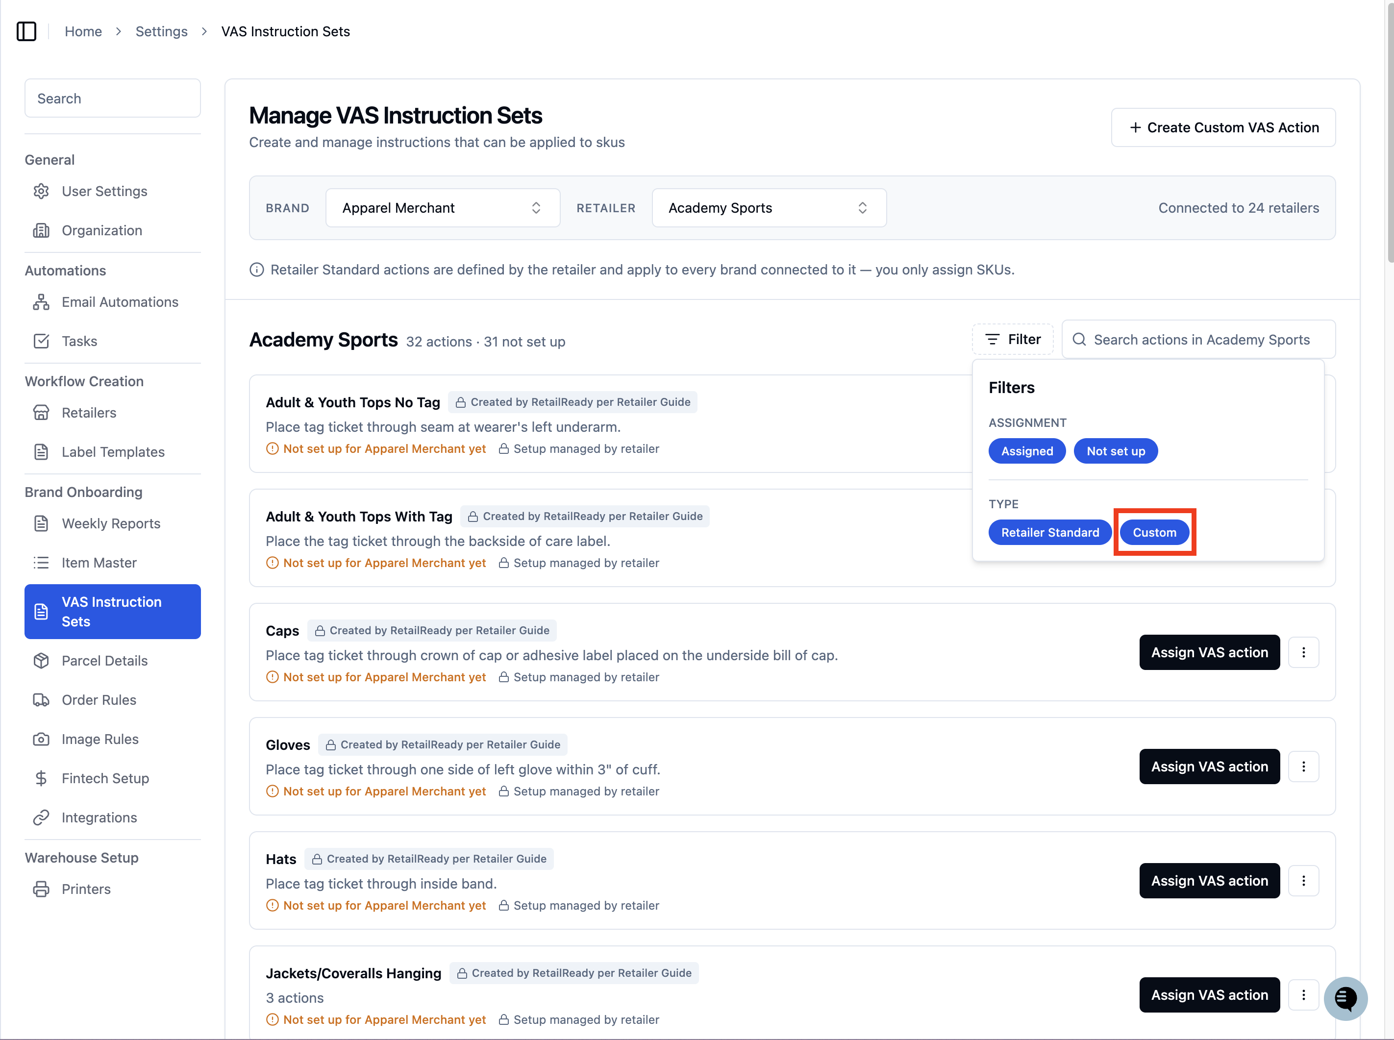Go to Home breadcrumb
Image resolution: width=1394 pixels, height=1040 pixels.
[83, 31]
